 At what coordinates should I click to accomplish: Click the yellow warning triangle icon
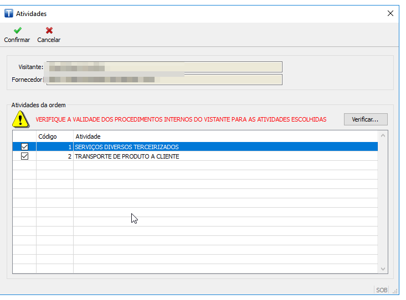[21, 119]
